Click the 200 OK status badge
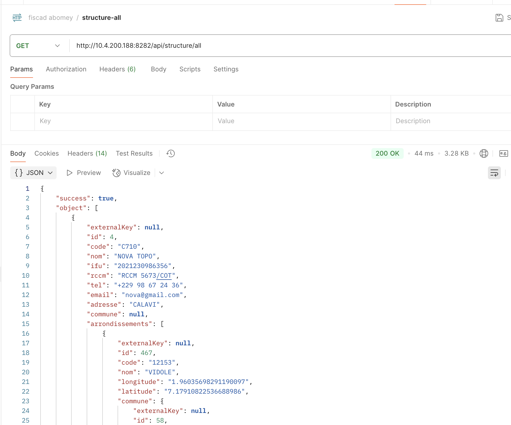Image resolution: width=511 pixels, height=425 pixels. (387, 153)
